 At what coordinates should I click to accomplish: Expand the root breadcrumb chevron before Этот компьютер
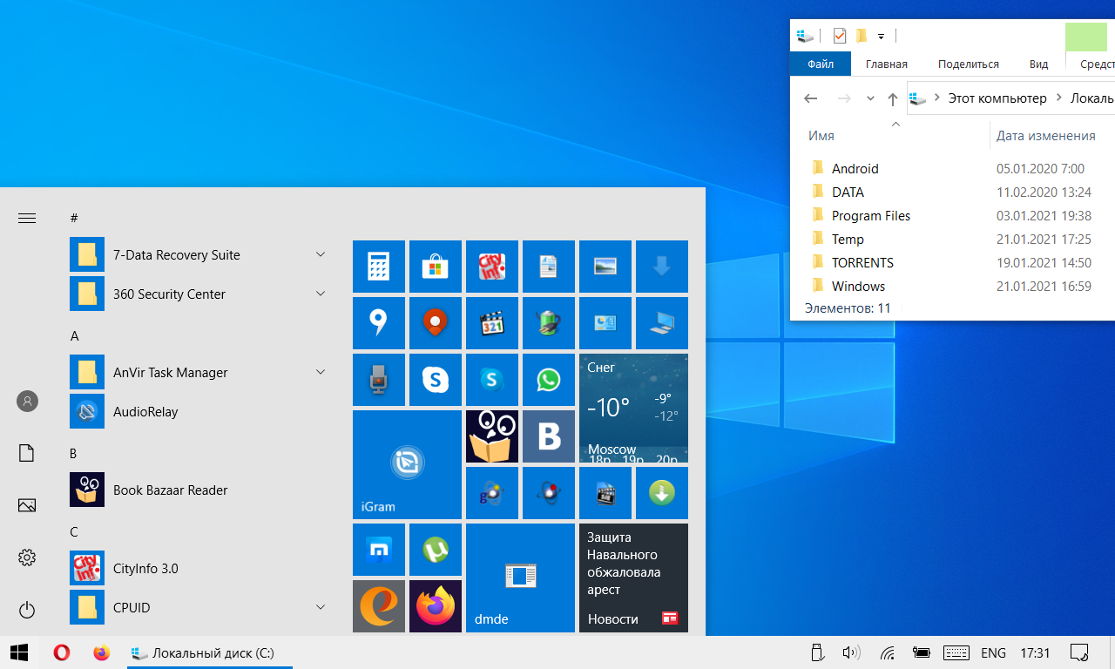[x=936, y=98]
